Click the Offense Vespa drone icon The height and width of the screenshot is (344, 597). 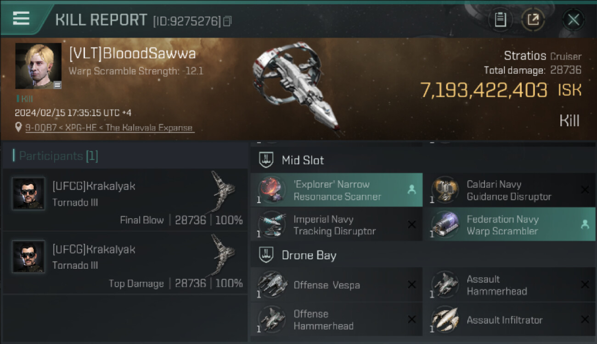[x=273, y=285]
